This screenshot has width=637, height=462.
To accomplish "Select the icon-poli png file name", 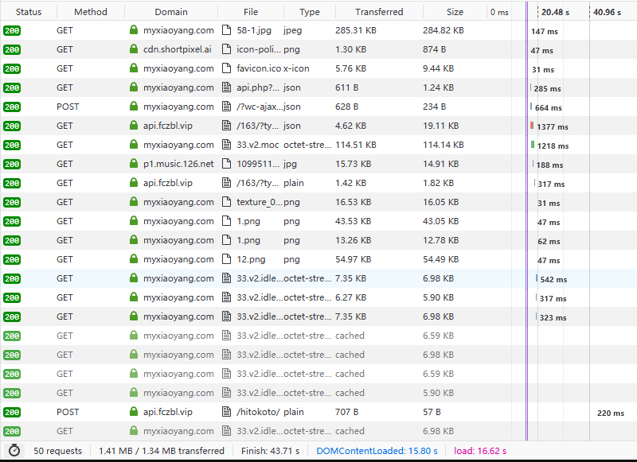I will (x=258, y=49).
